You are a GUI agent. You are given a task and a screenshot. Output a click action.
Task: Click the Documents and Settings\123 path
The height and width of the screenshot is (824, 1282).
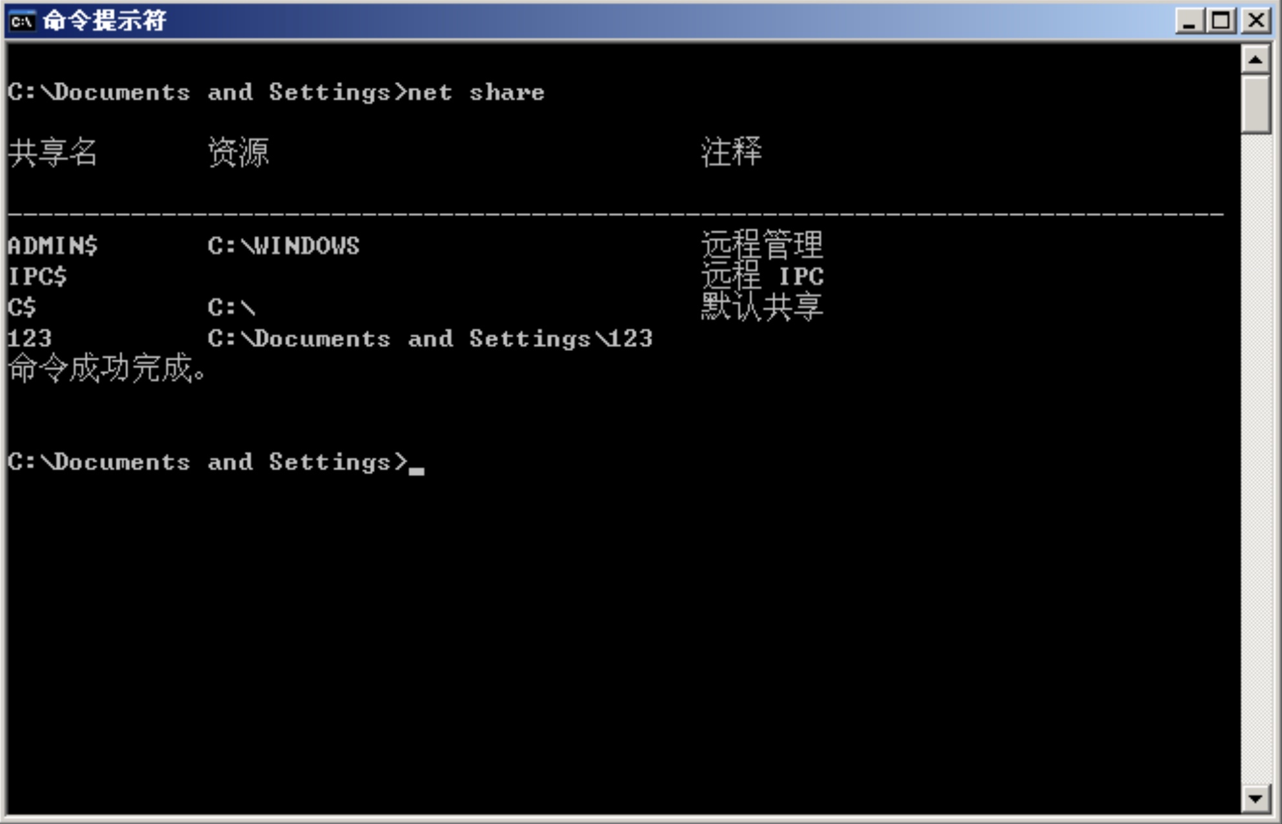[430, 339]
